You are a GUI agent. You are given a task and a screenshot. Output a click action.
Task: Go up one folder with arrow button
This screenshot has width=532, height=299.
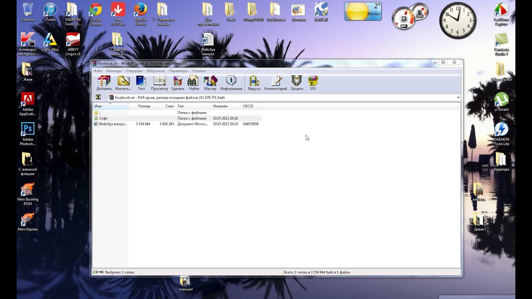(x=98, y=97)
